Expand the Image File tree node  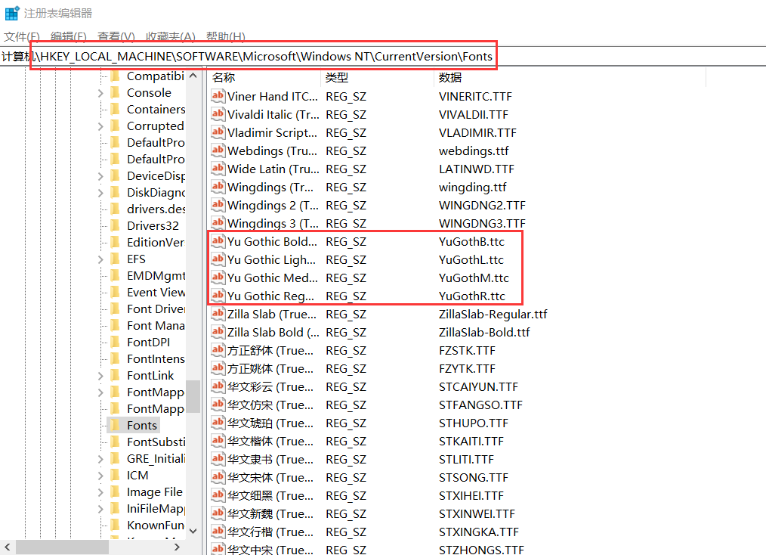tap(100, 492)
